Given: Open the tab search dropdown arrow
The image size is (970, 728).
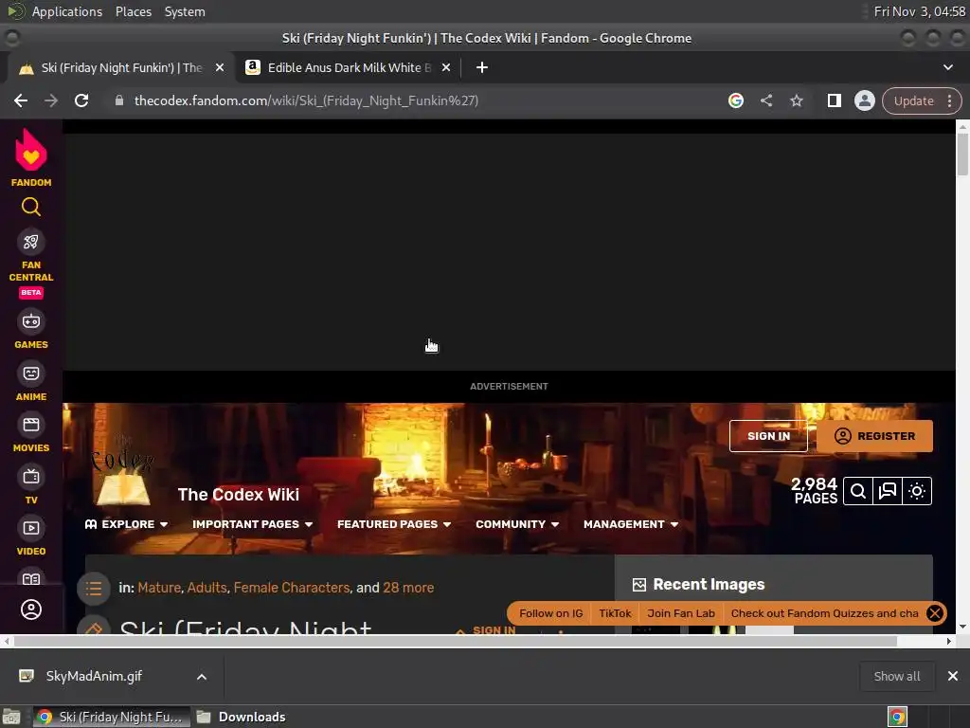Looking at the screenshot, I should [x=947, y=67].
